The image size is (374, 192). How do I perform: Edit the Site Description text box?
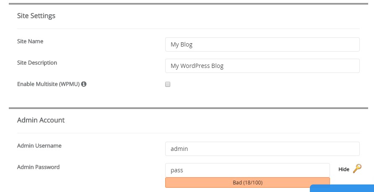[x=262, y=66]
